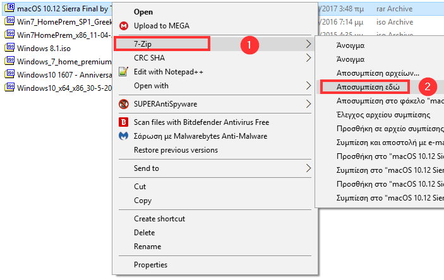Select Restore previous versions
444x280 pixels.
[x=176, y=150]
